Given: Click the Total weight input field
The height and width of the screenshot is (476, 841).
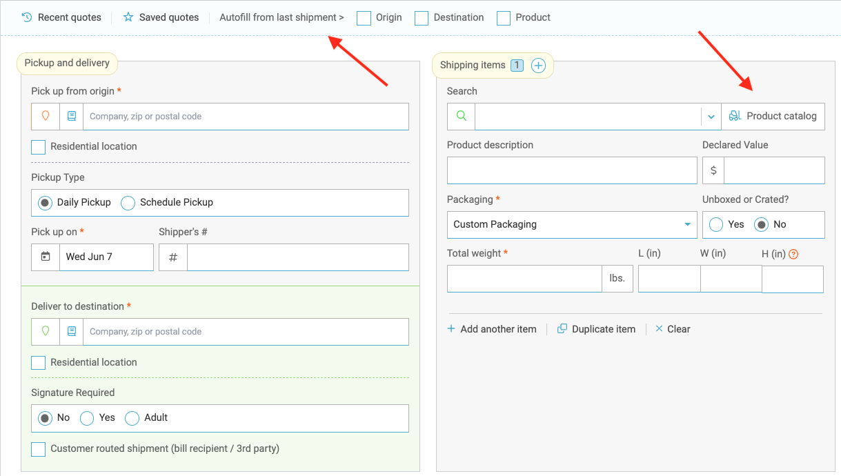Looking at the screenshot, I should coord(524,279).
